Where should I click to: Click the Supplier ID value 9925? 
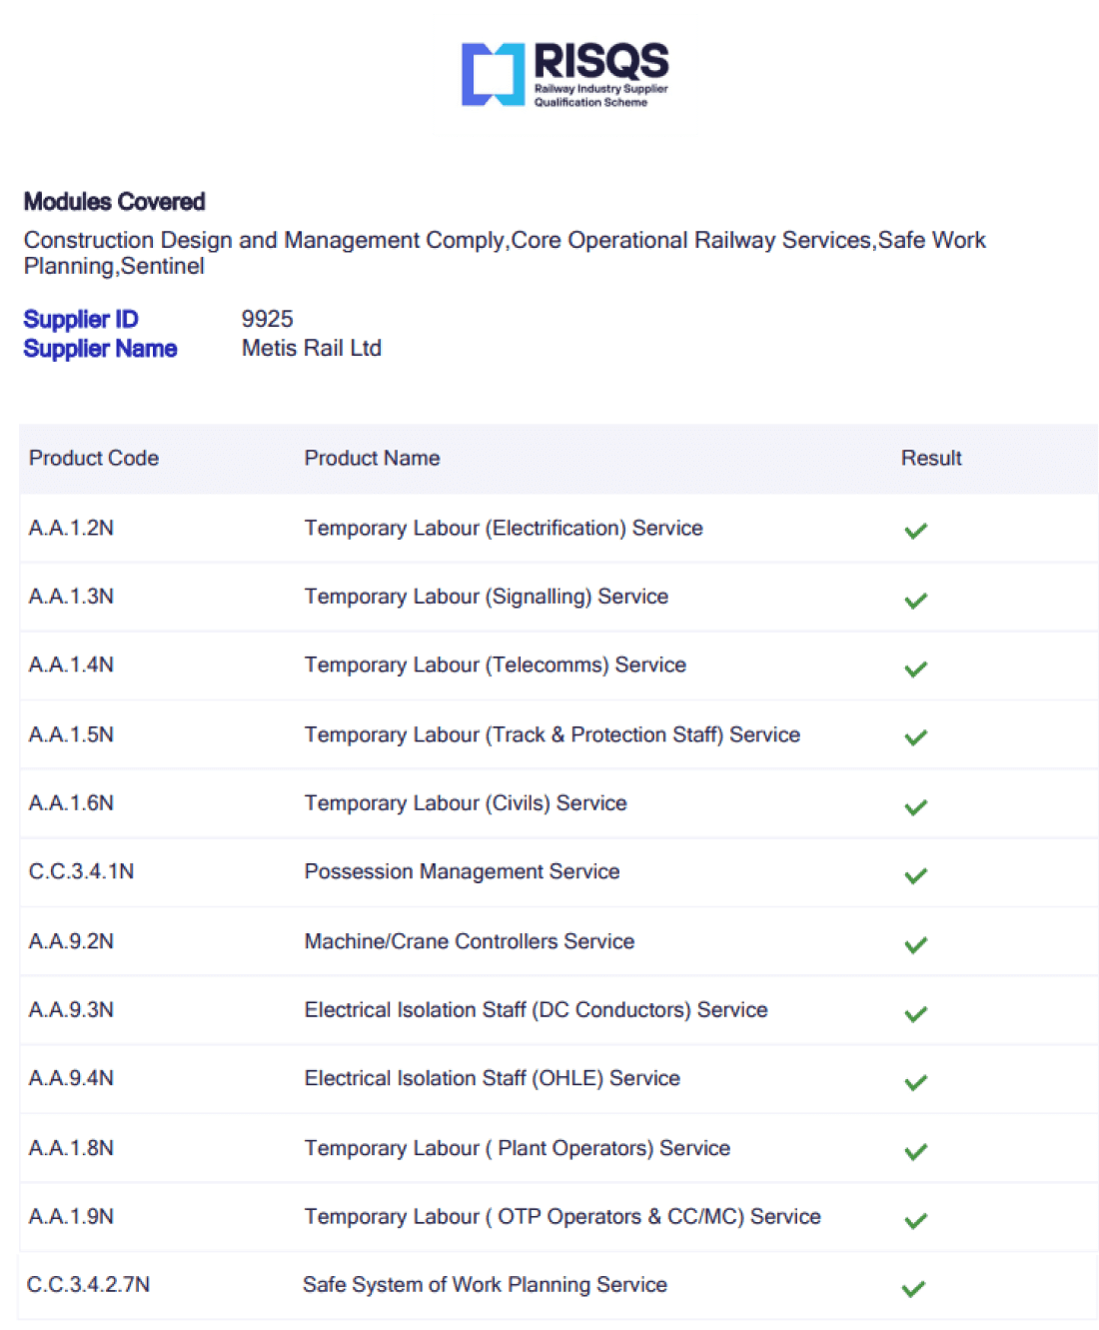(268, 319)
